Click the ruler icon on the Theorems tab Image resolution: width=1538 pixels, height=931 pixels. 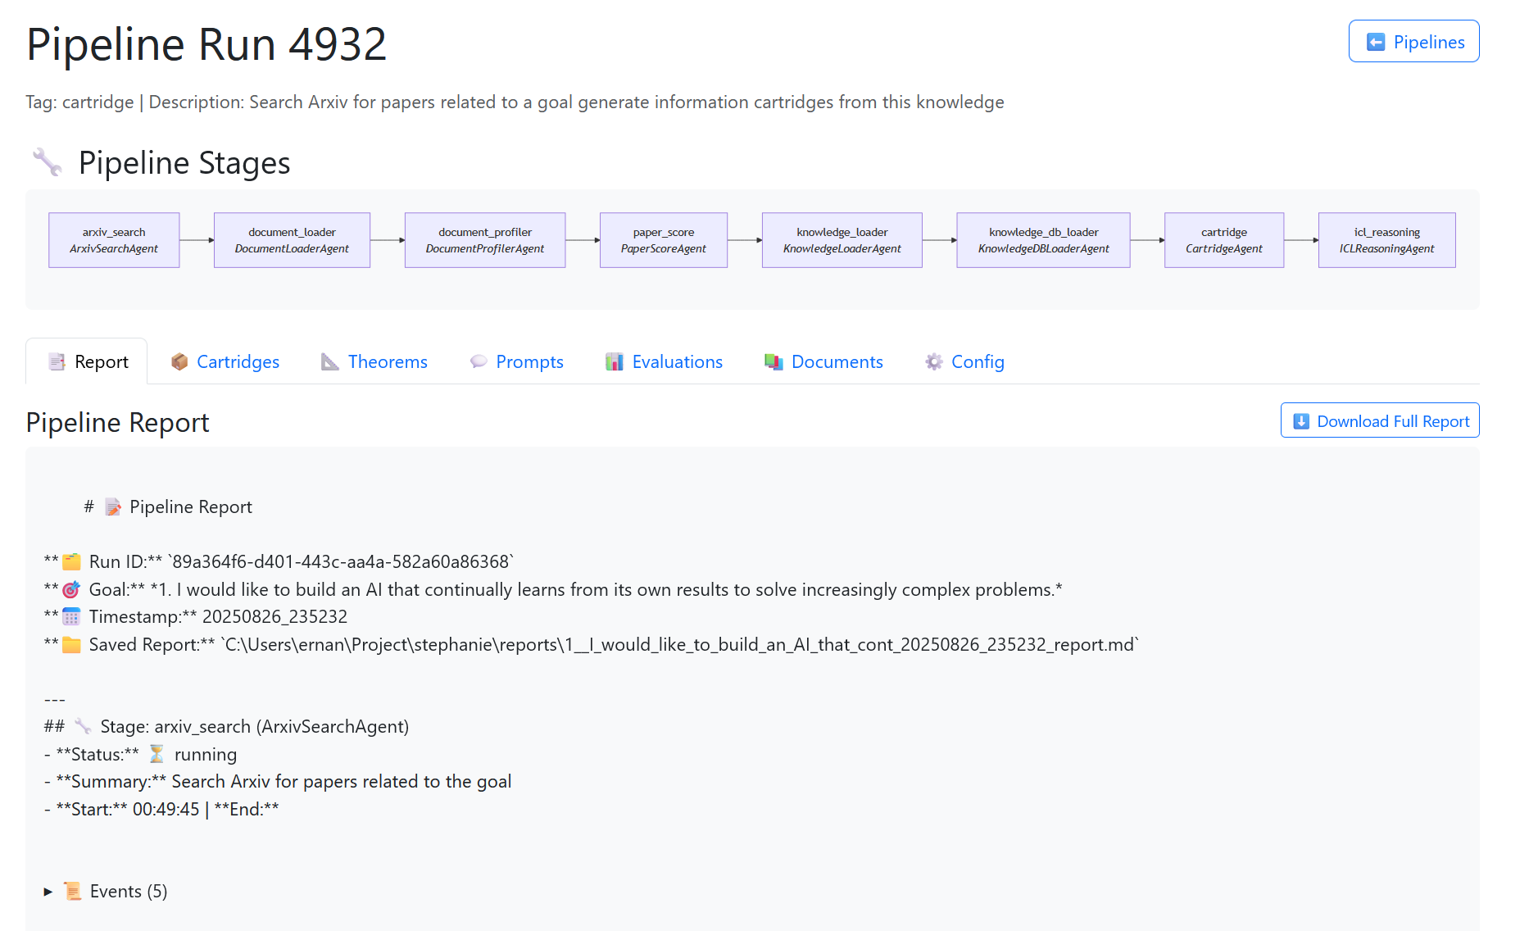click(329, 361)
